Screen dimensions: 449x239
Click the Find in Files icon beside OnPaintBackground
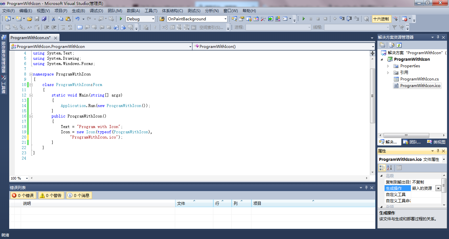coord(162,19)
